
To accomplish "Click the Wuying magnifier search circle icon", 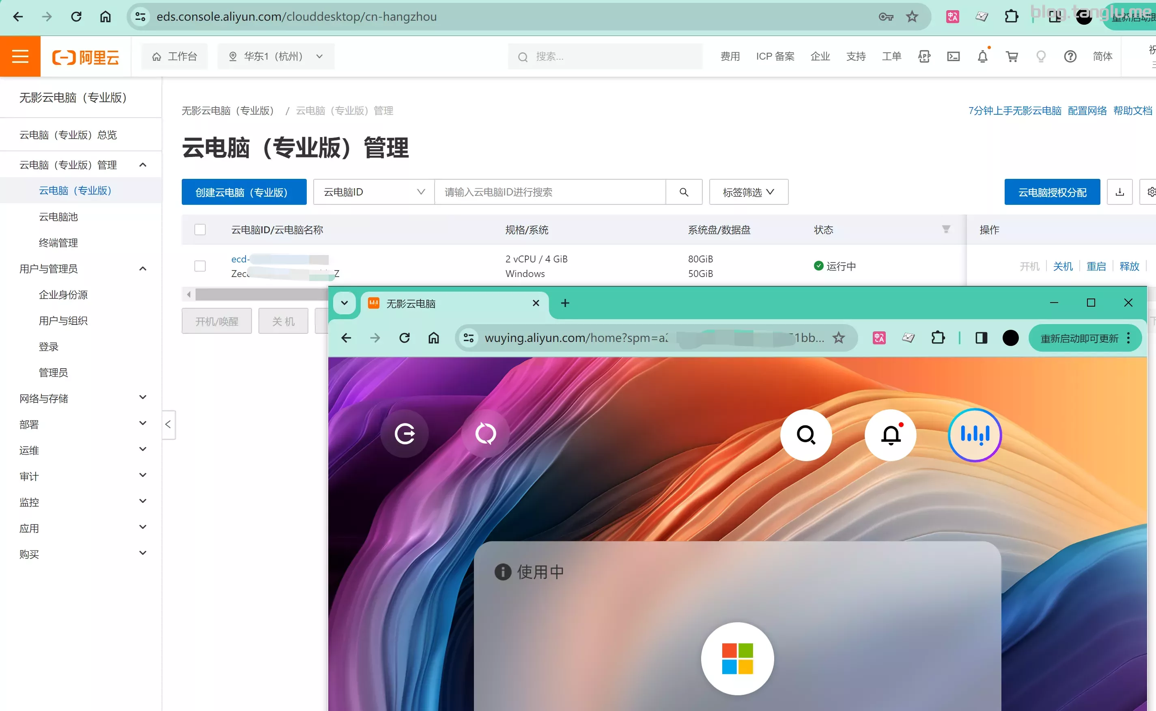I will [805, 435].
